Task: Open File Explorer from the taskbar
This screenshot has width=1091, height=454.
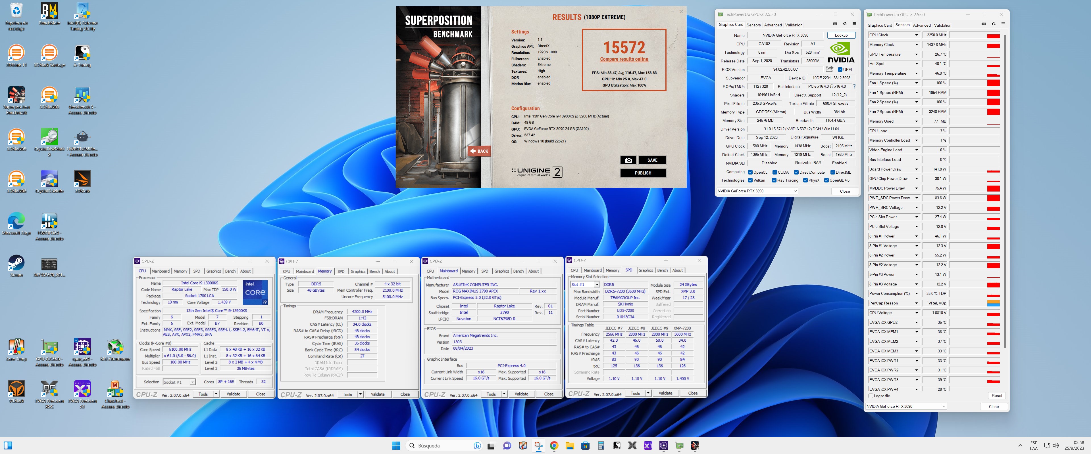Action: coord(570,445)
